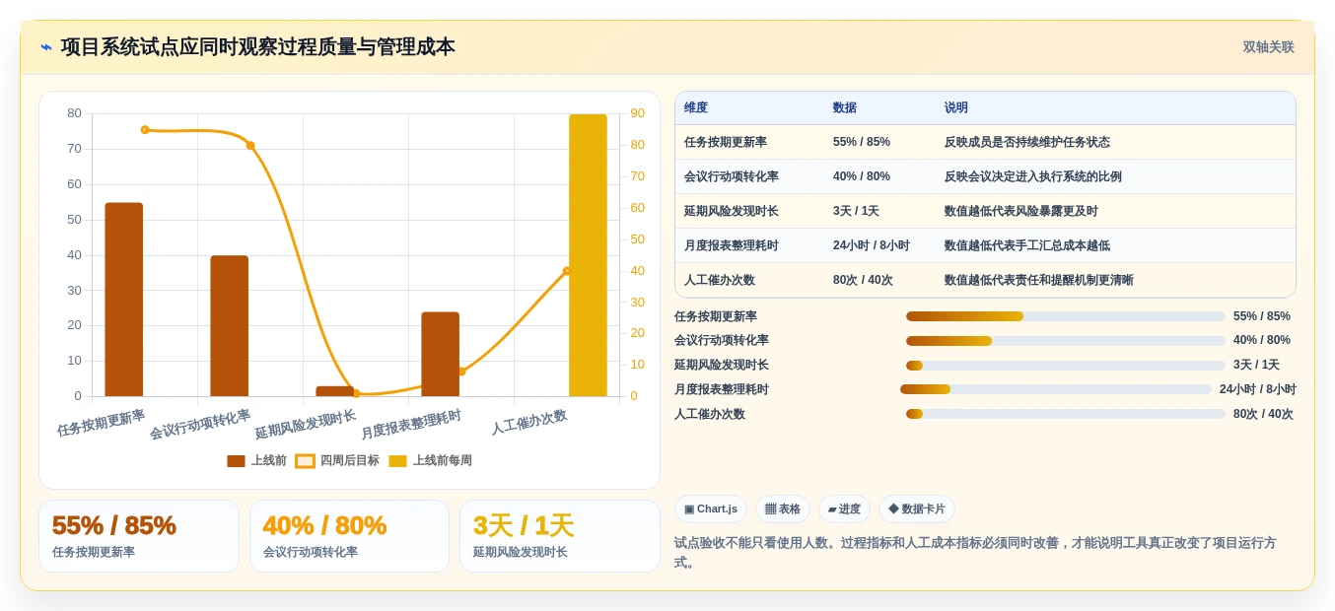
Task: Click the 任务按期更新率 x-axis label
Action: [x=101, y=423]
